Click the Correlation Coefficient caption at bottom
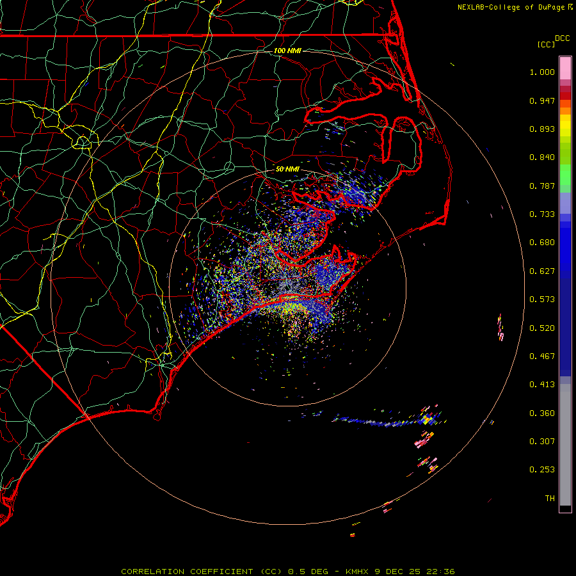 288,572
